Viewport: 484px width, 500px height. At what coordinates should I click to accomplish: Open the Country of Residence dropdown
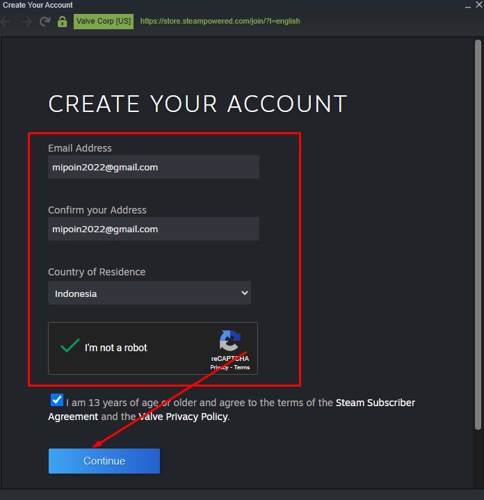pos(149,293)
